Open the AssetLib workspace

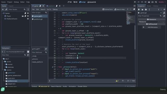(x=92, y=2)
